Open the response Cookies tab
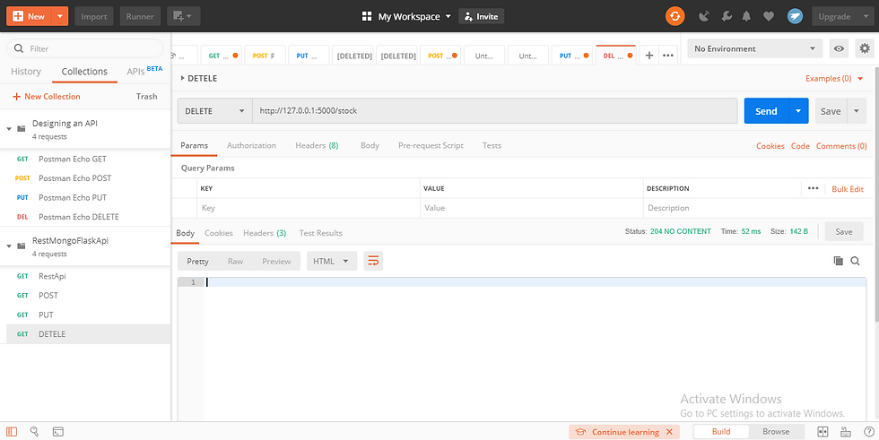The width and height of the screenshot is (879, 440). [219, 233]
